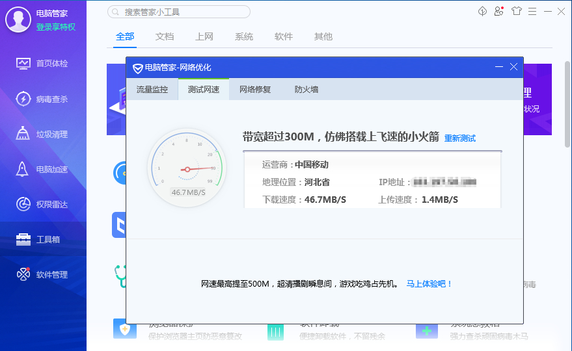This screenshot has height=351, width=572.
Task: Open the user message icon with red dot
Action: [499, 11]
